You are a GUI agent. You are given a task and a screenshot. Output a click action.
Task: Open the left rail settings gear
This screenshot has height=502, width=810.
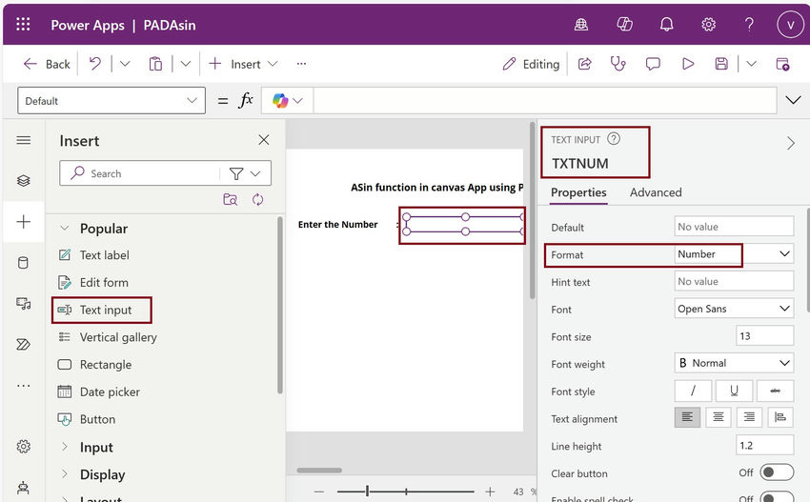click(x=23, y=446)
